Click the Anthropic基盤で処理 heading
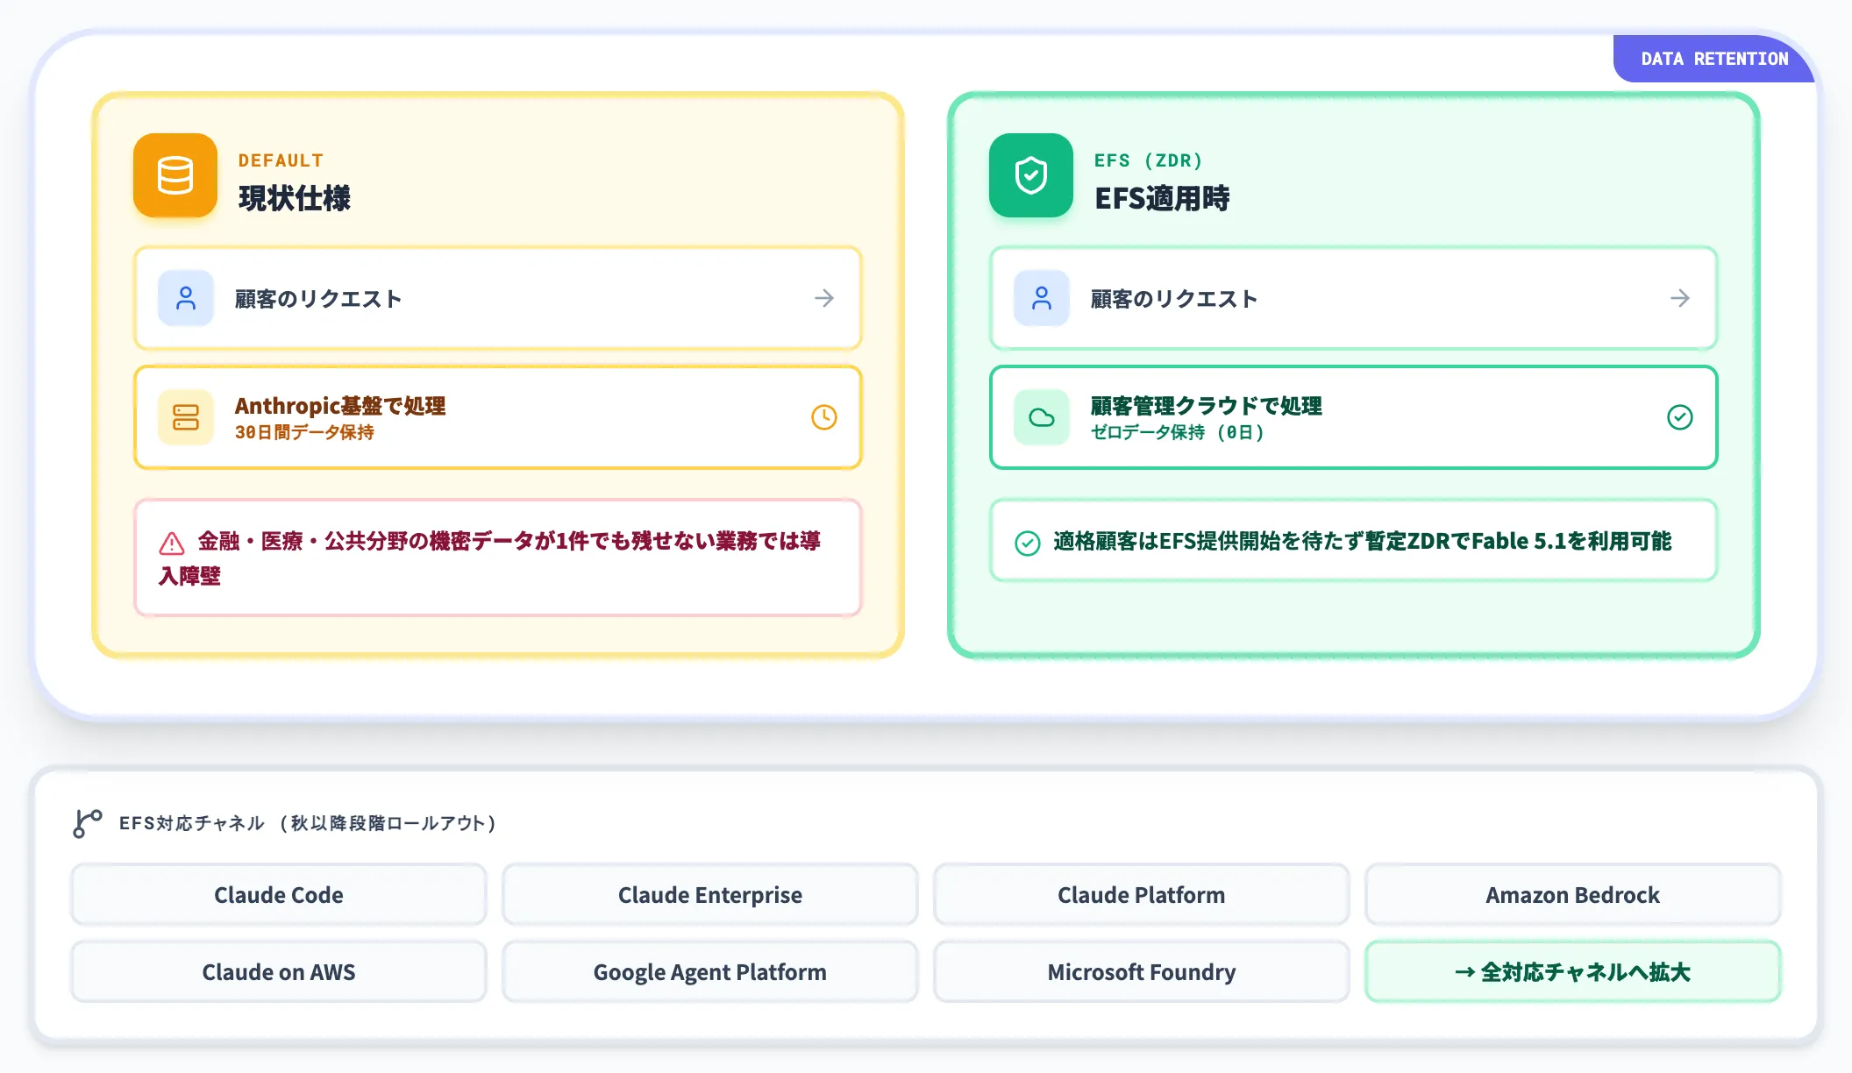Image resolution: width=1852 pixels, height=1073 pixels. (340, 406)
